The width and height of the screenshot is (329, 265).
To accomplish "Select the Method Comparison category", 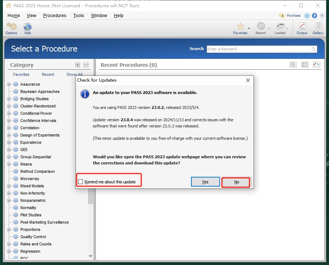I will pyautogui.click(x=37, y=171).
